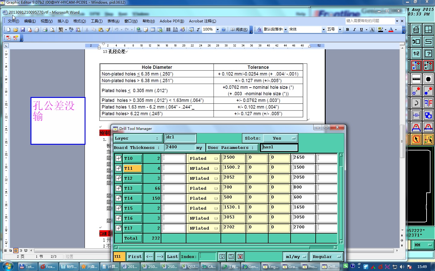This screenshot has width=435, height=271.
Task: Open the highlight color picker in Word
Action: [x=385, y=30]
